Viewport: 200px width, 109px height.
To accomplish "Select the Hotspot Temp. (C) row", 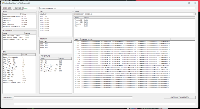I will click(56, 71).
